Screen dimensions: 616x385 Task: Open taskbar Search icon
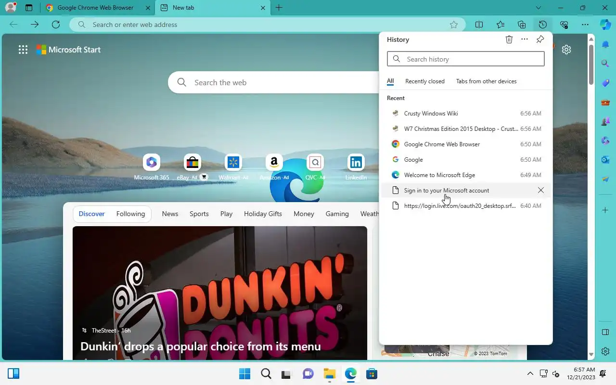coord(266,373)
